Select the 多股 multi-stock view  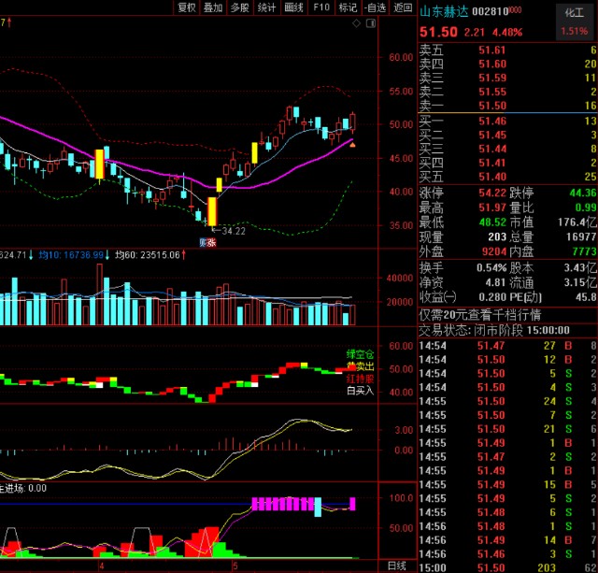[240, 7]
